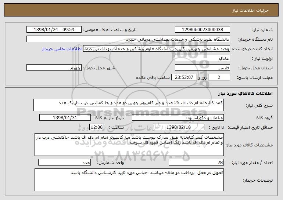Click the request creator field
Image resolution: width=283 pixels, height=200 pixels.
point(157,49)
